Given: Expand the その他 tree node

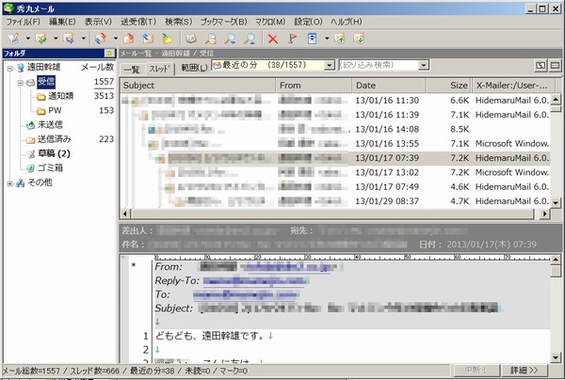Looking at the screenshot, I should 8,182.
